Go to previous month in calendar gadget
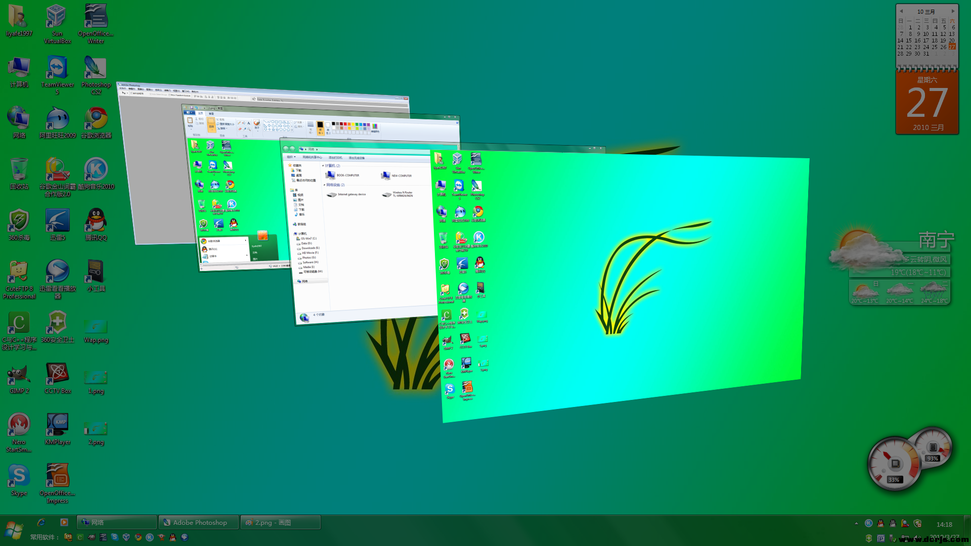971x546 pixels. 901,11
